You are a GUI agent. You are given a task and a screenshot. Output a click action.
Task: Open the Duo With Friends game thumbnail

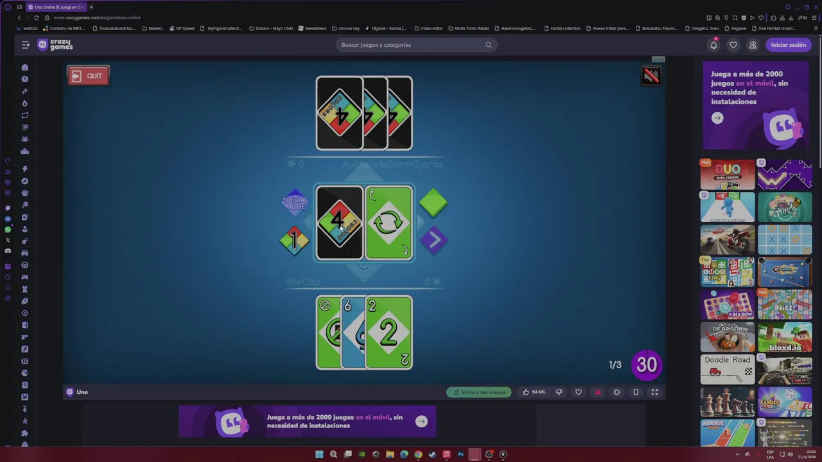point(727,175)
